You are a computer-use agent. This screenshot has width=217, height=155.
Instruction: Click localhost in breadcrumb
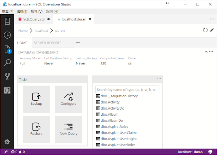click(41, 31)
